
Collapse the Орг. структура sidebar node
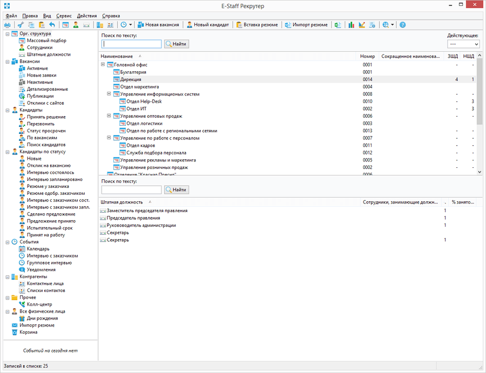click(8, 34)
